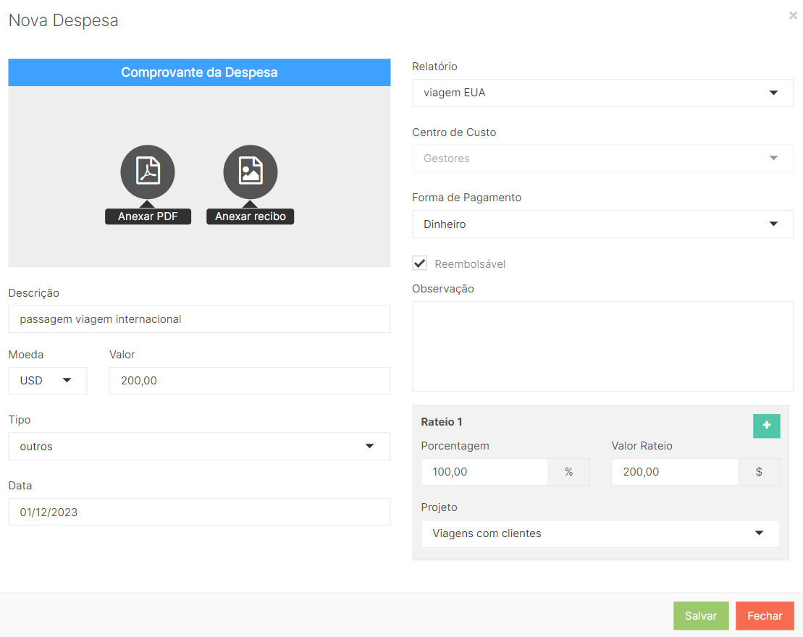Focus the Descrição input field
803x637 pixels.
199,319
